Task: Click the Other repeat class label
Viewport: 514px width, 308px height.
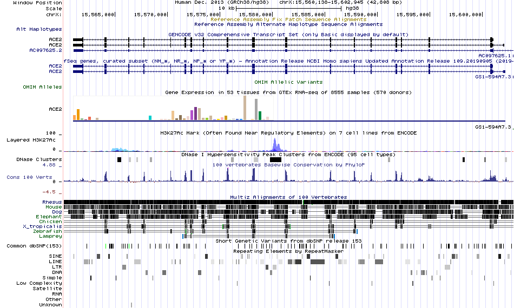Action: click(54, 299)
